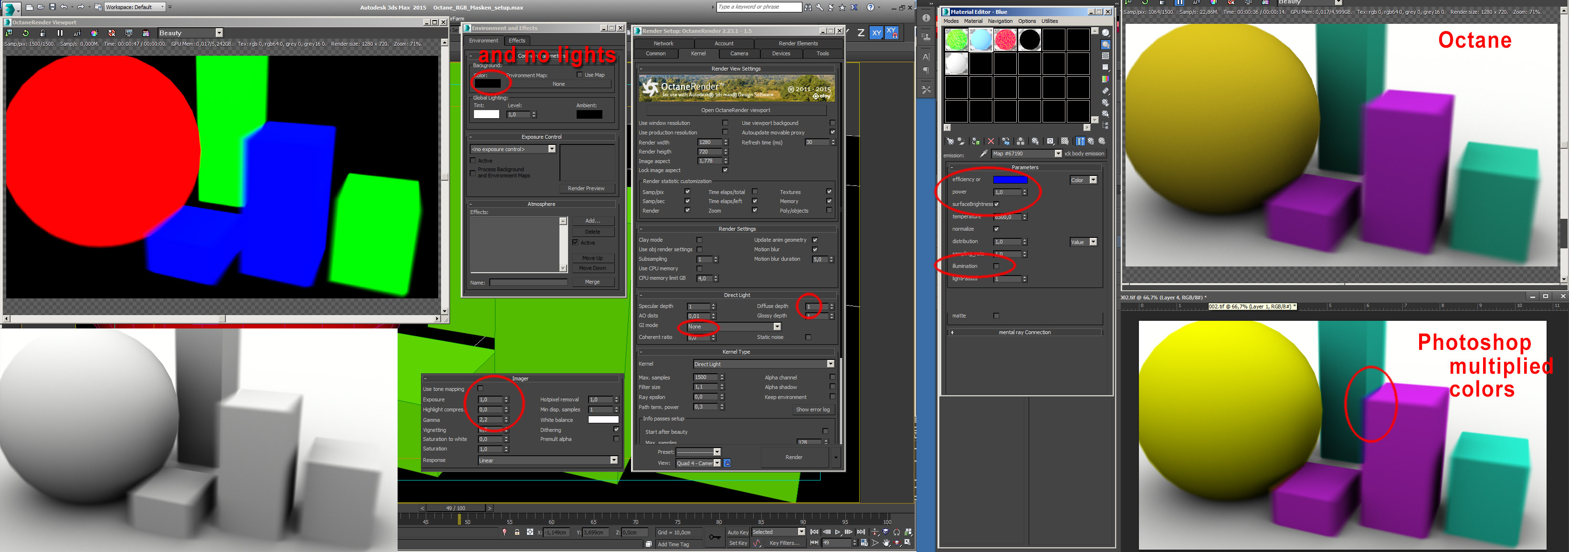
Task: Click the red X reset material icon
Action: [x=990, y=141]
